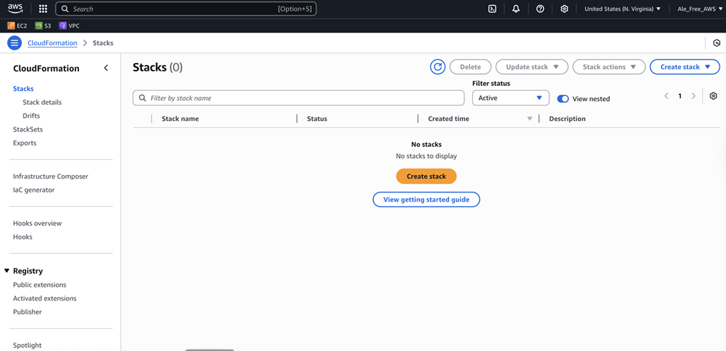Go to next page of stacks
This screenshot has width=726, height=351.
point(693,96)
